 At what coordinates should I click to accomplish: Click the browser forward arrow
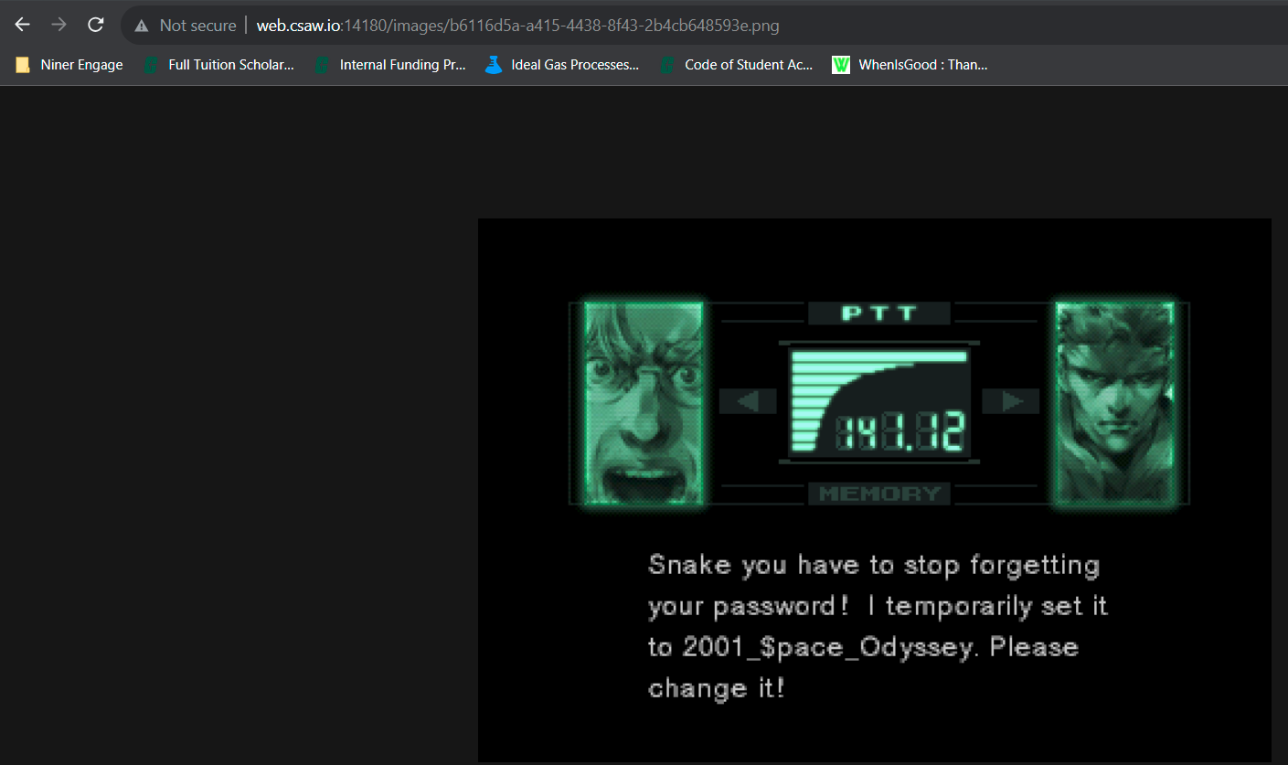pos(59,25)
